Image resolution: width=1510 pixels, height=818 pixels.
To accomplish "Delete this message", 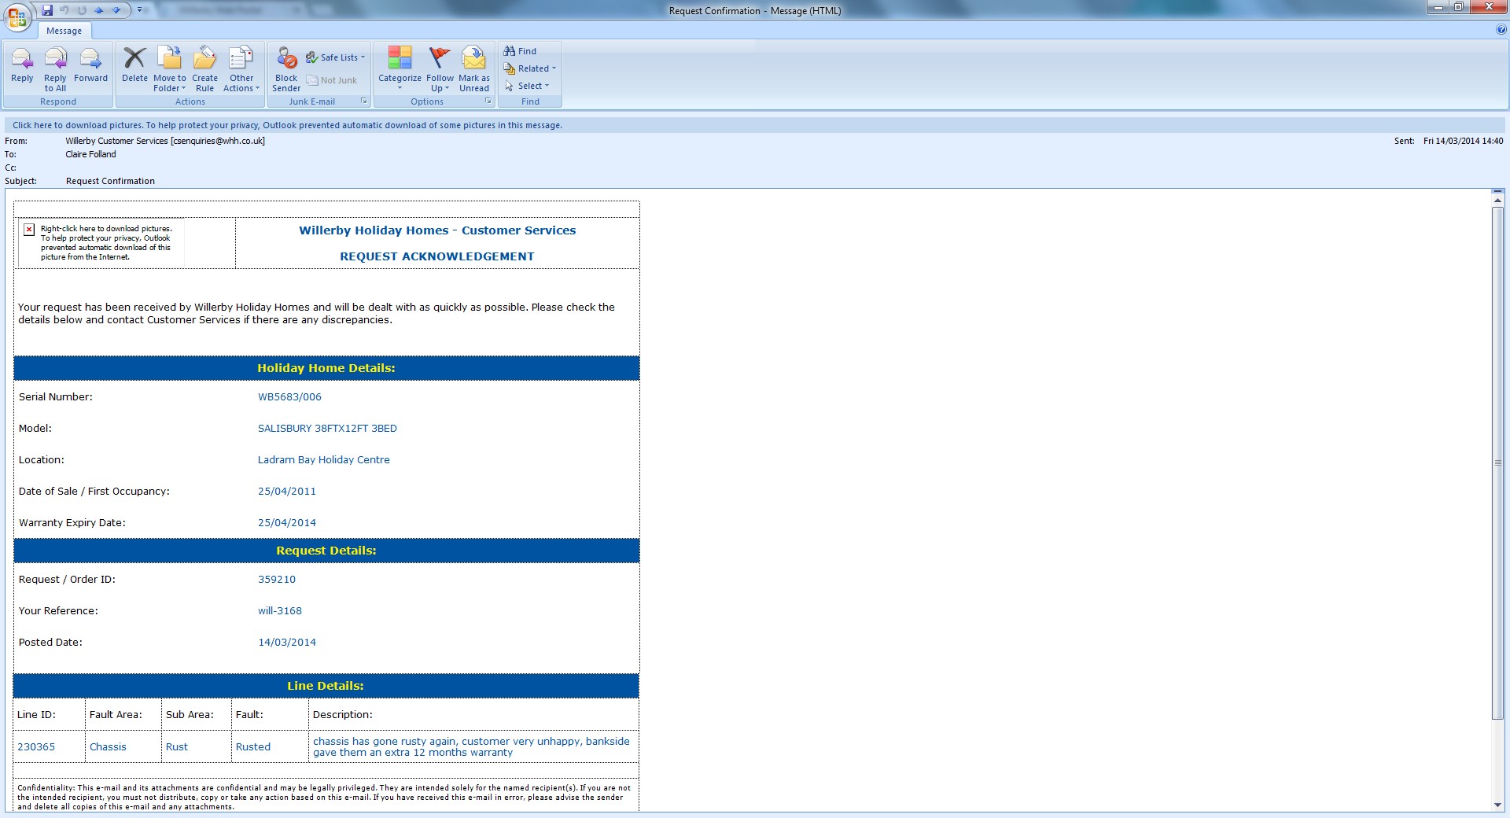I will click(134, 64).
